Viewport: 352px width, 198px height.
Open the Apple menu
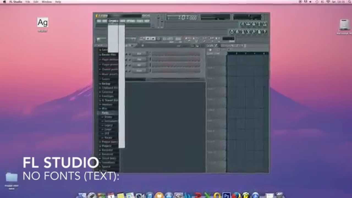point(4,2)
